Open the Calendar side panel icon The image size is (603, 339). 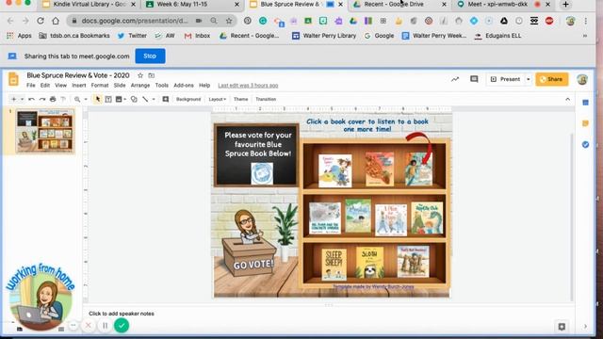point(585,103)
